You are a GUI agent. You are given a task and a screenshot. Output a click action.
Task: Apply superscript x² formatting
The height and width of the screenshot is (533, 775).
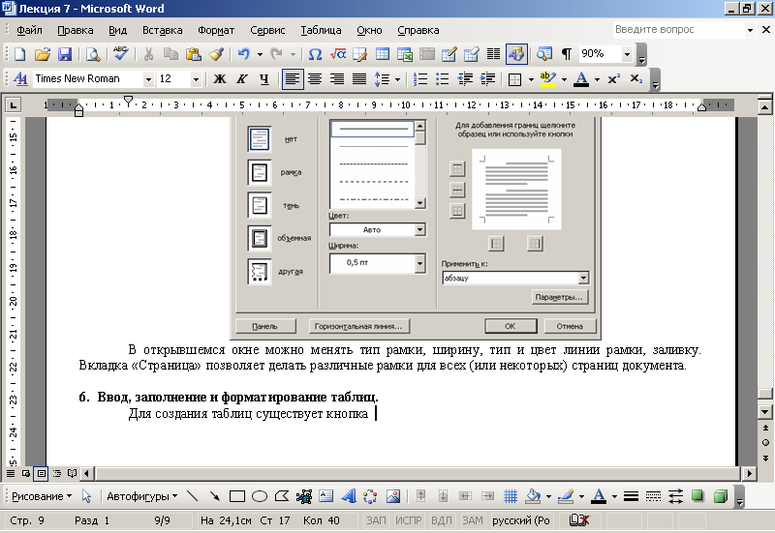[x=614, y=79]
